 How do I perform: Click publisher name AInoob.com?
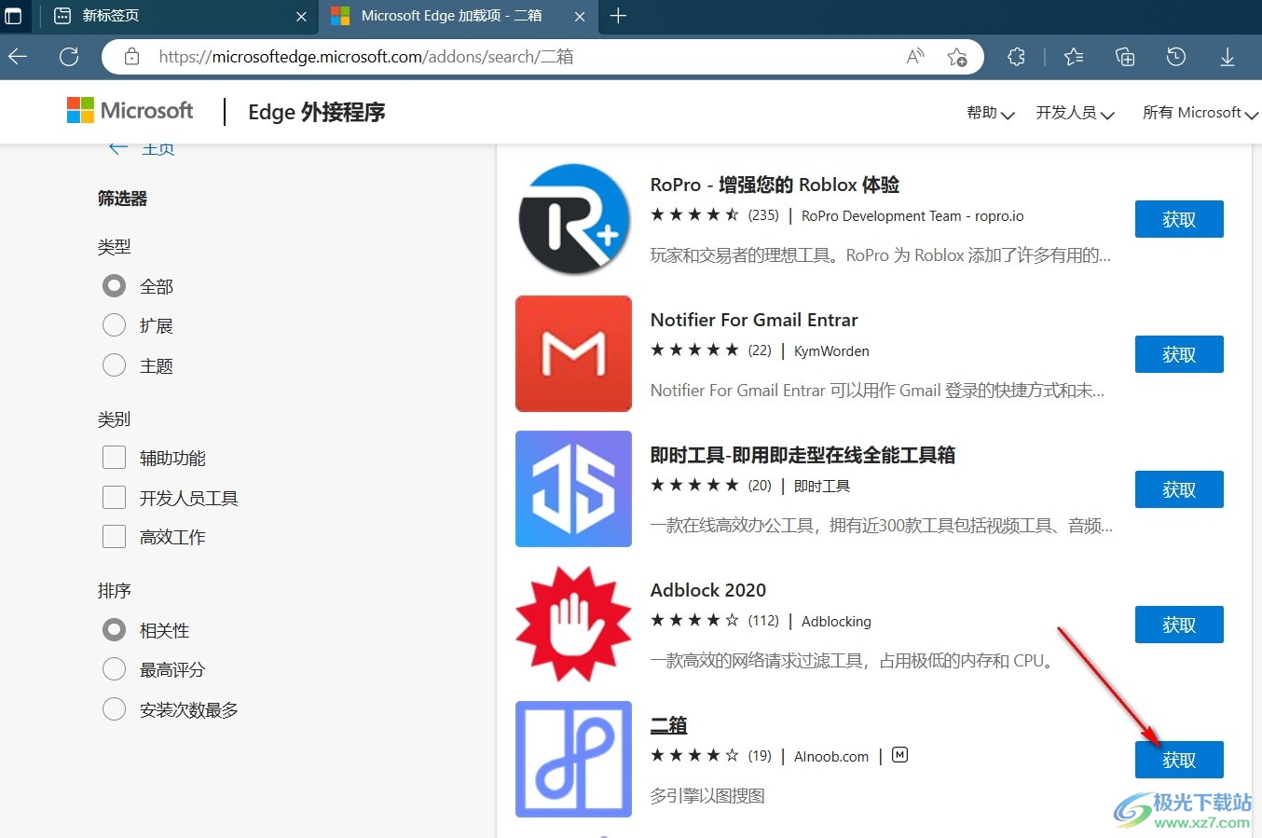click(831, 756)
